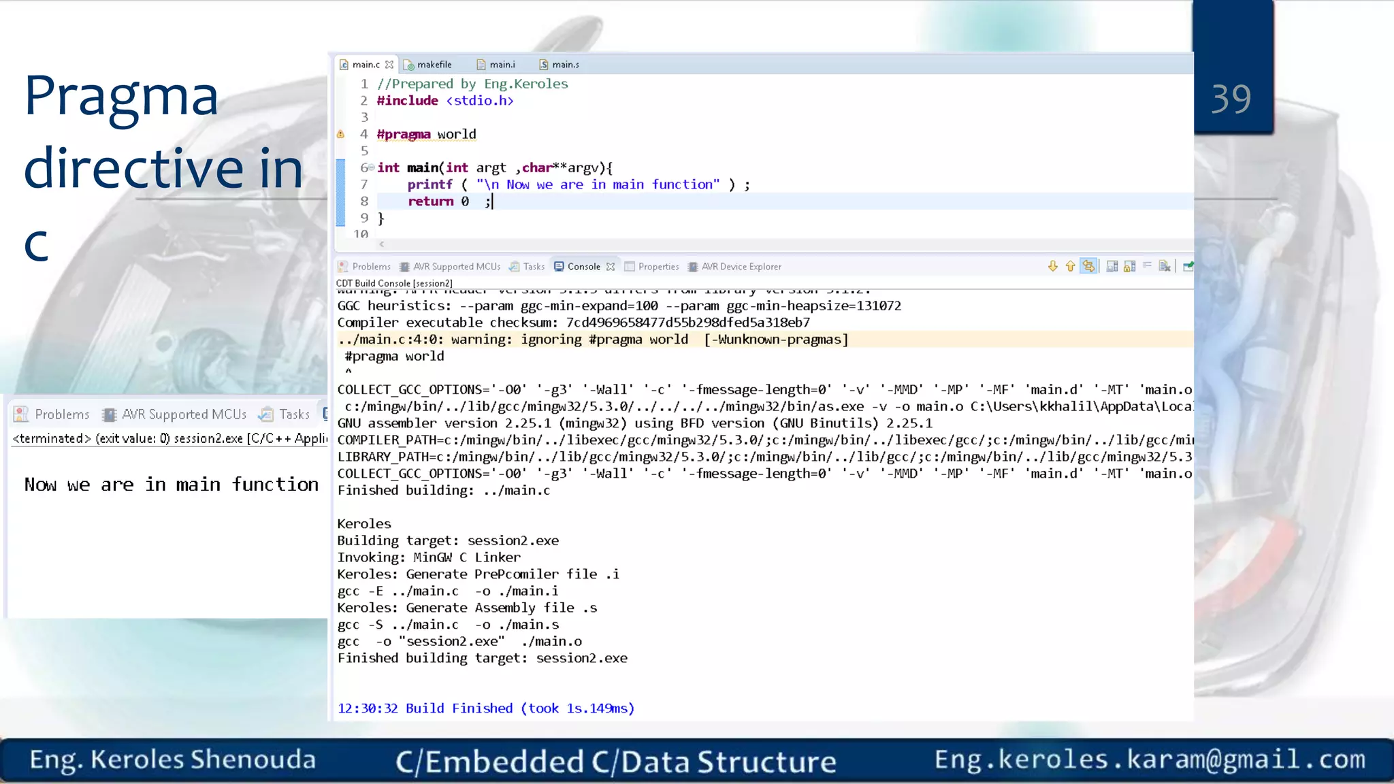Screen dimensions: 1394x784
Task: Click the main.s tab assembly file icon
Action: click(544, 65)
